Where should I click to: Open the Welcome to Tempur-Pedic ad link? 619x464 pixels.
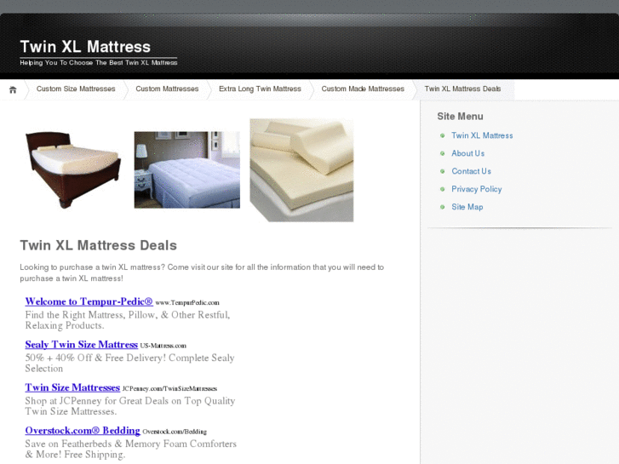click(89, 301)
